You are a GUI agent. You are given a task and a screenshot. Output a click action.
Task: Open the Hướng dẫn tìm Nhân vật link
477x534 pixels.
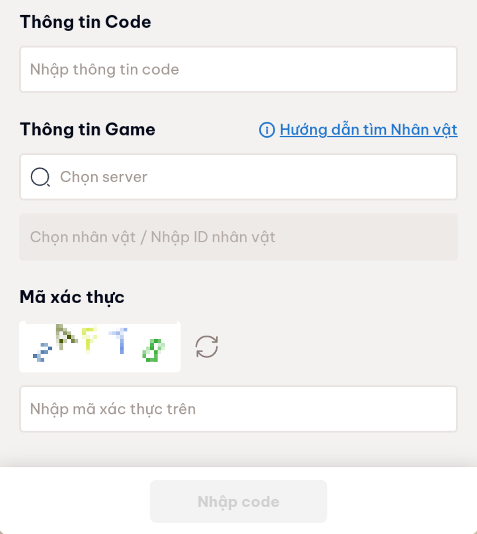(x=368, y=129)
